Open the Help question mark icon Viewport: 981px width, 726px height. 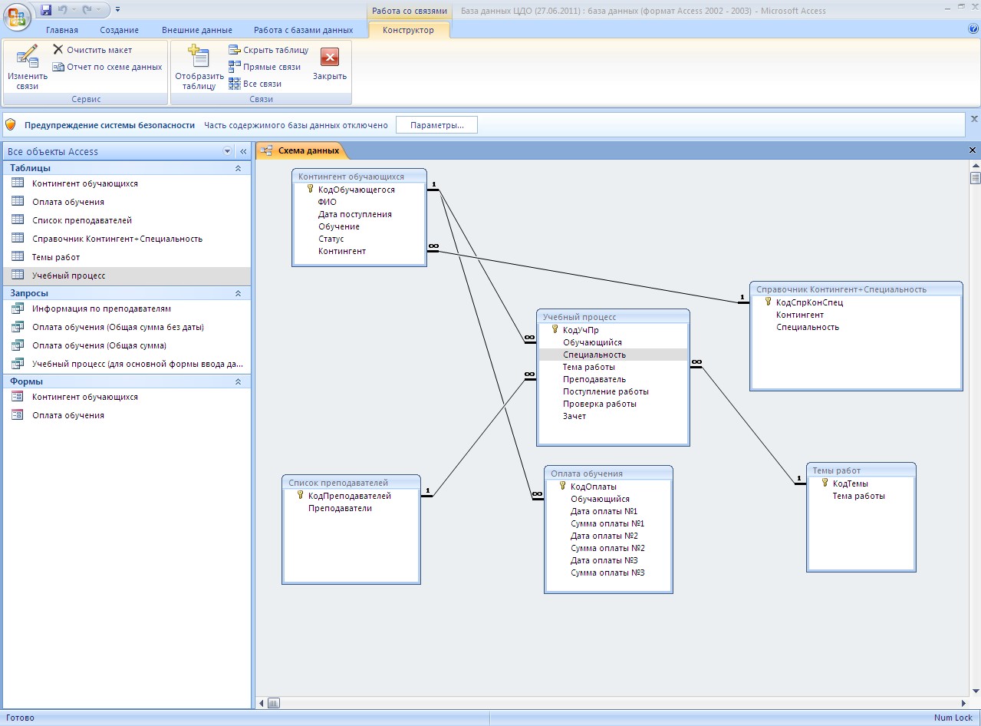[973, 29]
